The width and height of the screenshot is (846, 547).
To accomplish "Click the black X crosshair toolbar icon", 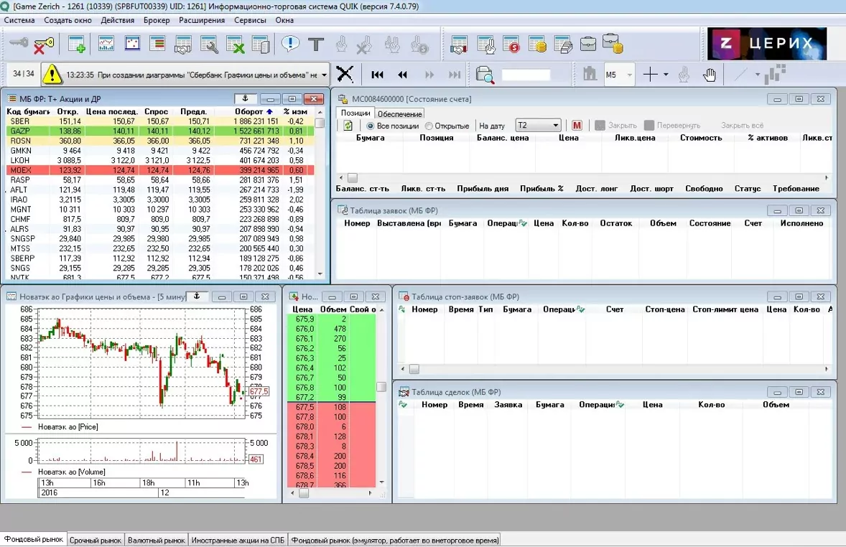I will [345, 74].
